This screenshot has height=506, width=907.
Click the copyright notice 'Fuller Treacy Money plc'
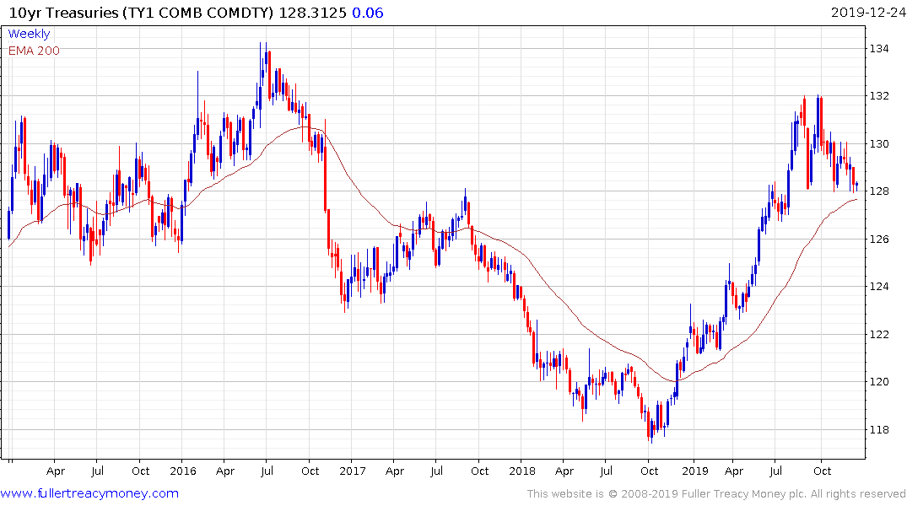pos(743,494)
